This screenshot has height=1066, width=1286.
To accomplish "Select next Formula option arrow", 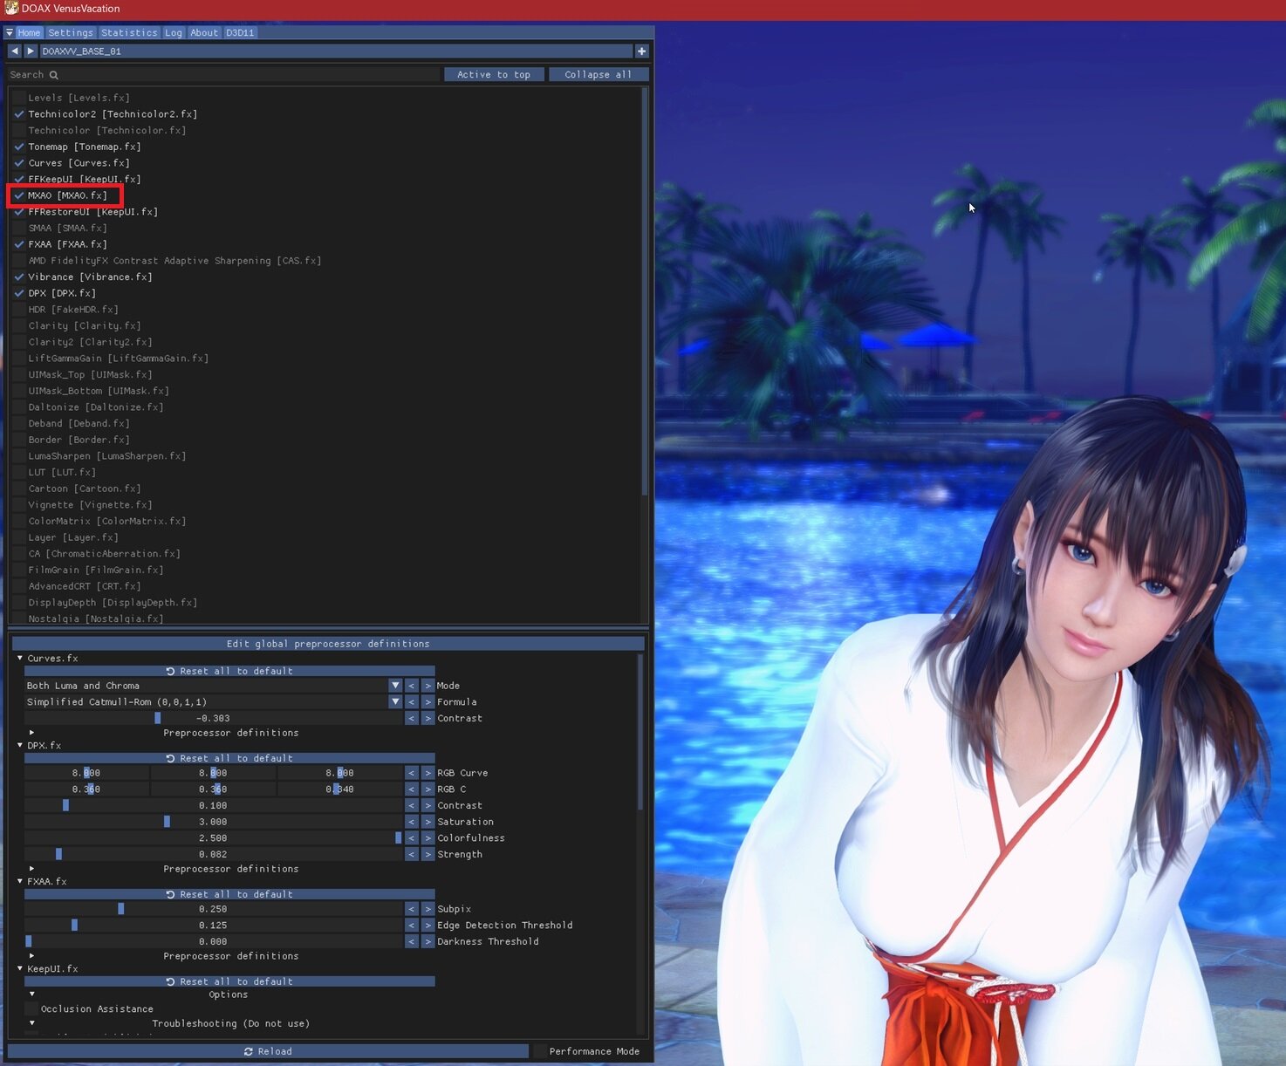I will [x=428, y=702].
